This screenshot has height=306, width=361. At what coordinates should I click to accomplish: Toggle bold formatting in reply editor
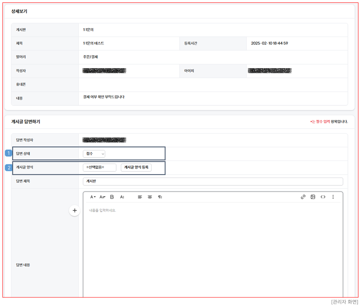tap(112, 197)
